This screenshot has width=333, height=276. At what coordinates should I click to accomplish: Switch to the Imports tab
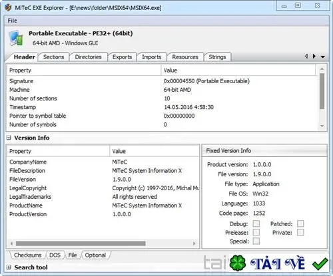[x=152, y=57]
